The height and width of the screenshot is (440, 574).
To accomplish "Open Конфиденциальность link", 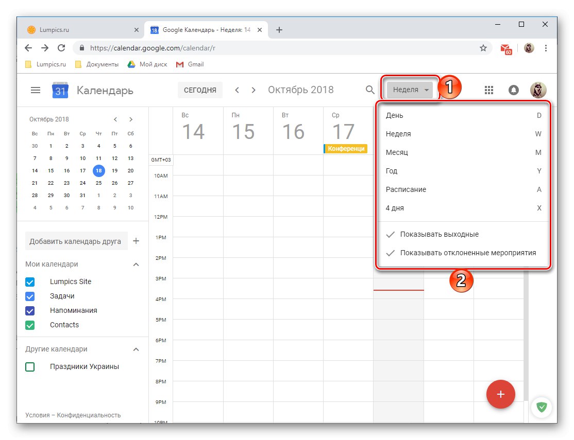I will [89, 415].
